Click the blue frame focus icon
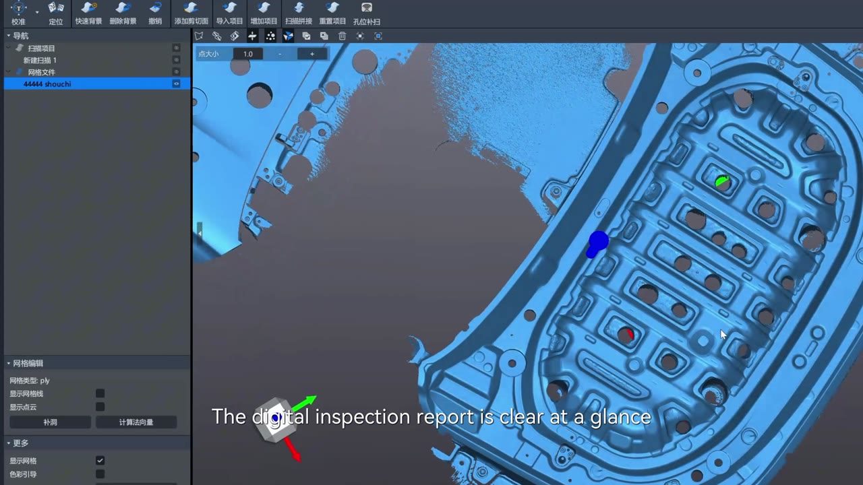863x485 pixels. tap(378, 36)
